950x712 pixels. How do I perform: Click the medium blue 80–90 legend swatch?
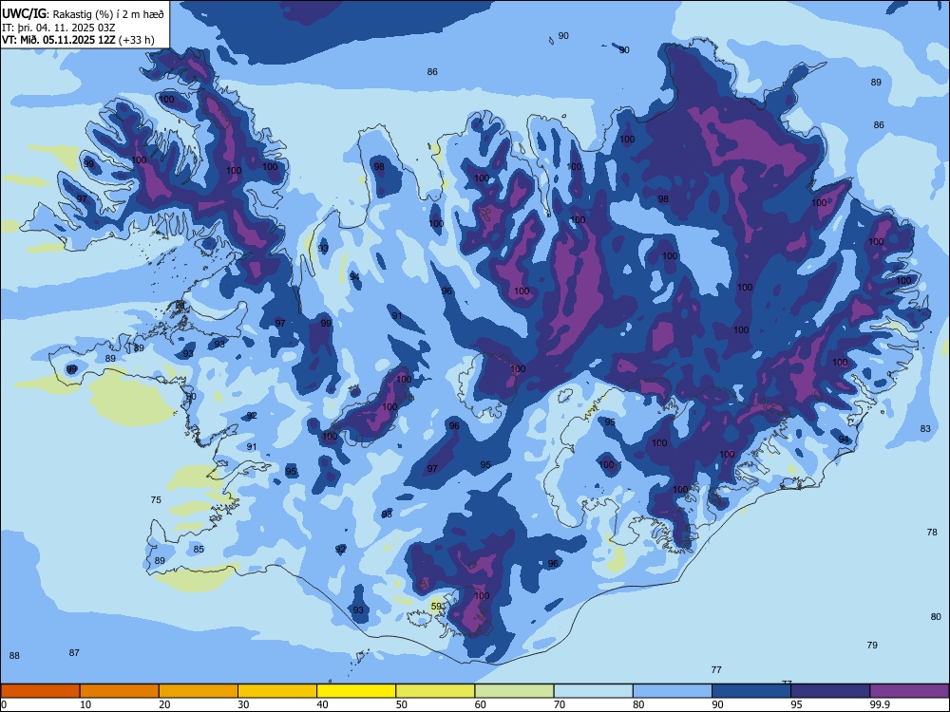(x=673, y=691)
